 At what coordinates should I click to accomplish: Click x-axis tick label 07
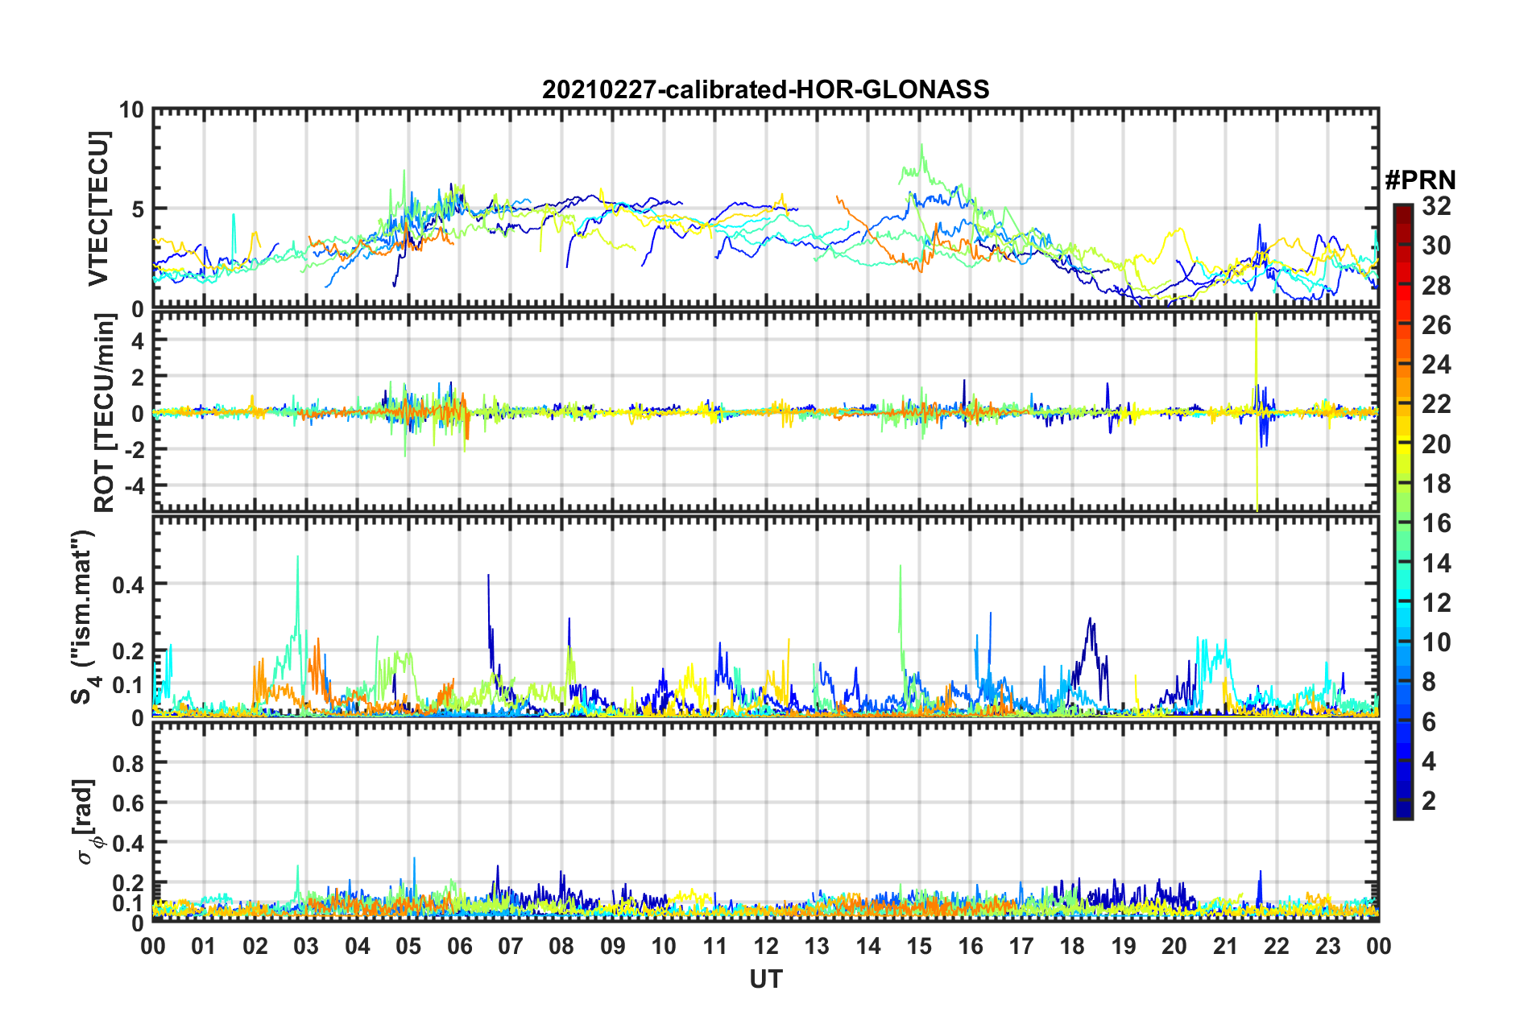pyautogui.click(x=511, y=946)
